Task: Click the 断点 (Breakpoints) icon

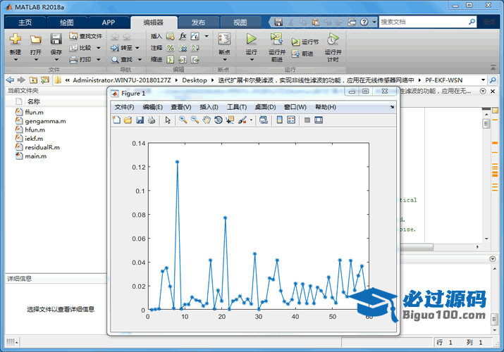Action: click(x=224, y=39)
